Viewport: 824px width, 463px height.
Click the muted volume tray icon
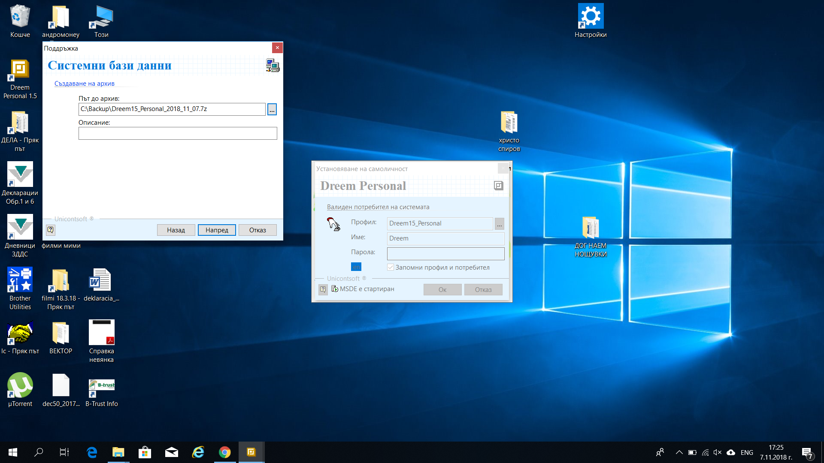(718, 452)
